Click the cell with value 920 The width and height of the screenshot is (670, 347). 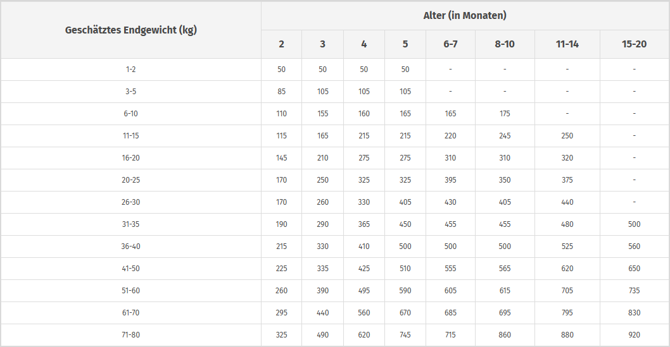pyautogui.click(x=634, y=335)
